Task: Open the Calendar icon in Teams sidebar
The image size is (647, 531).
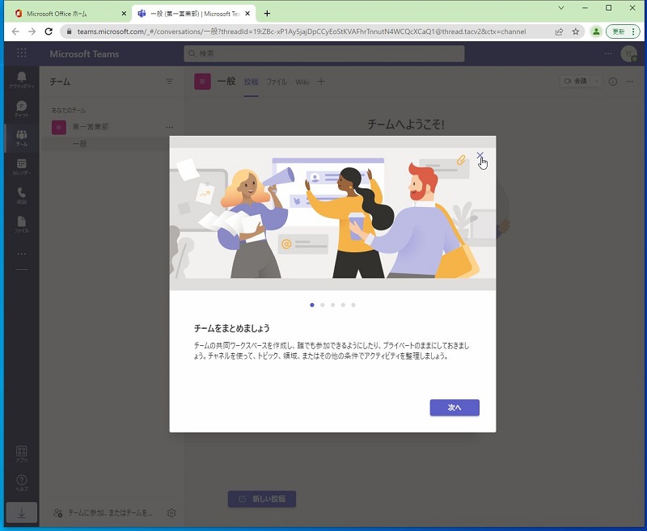Action: click(x=22, y=167)
